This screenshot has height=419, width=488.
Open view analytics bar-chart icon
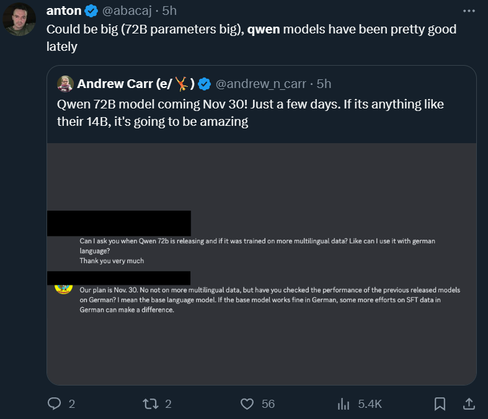[343, 404]
